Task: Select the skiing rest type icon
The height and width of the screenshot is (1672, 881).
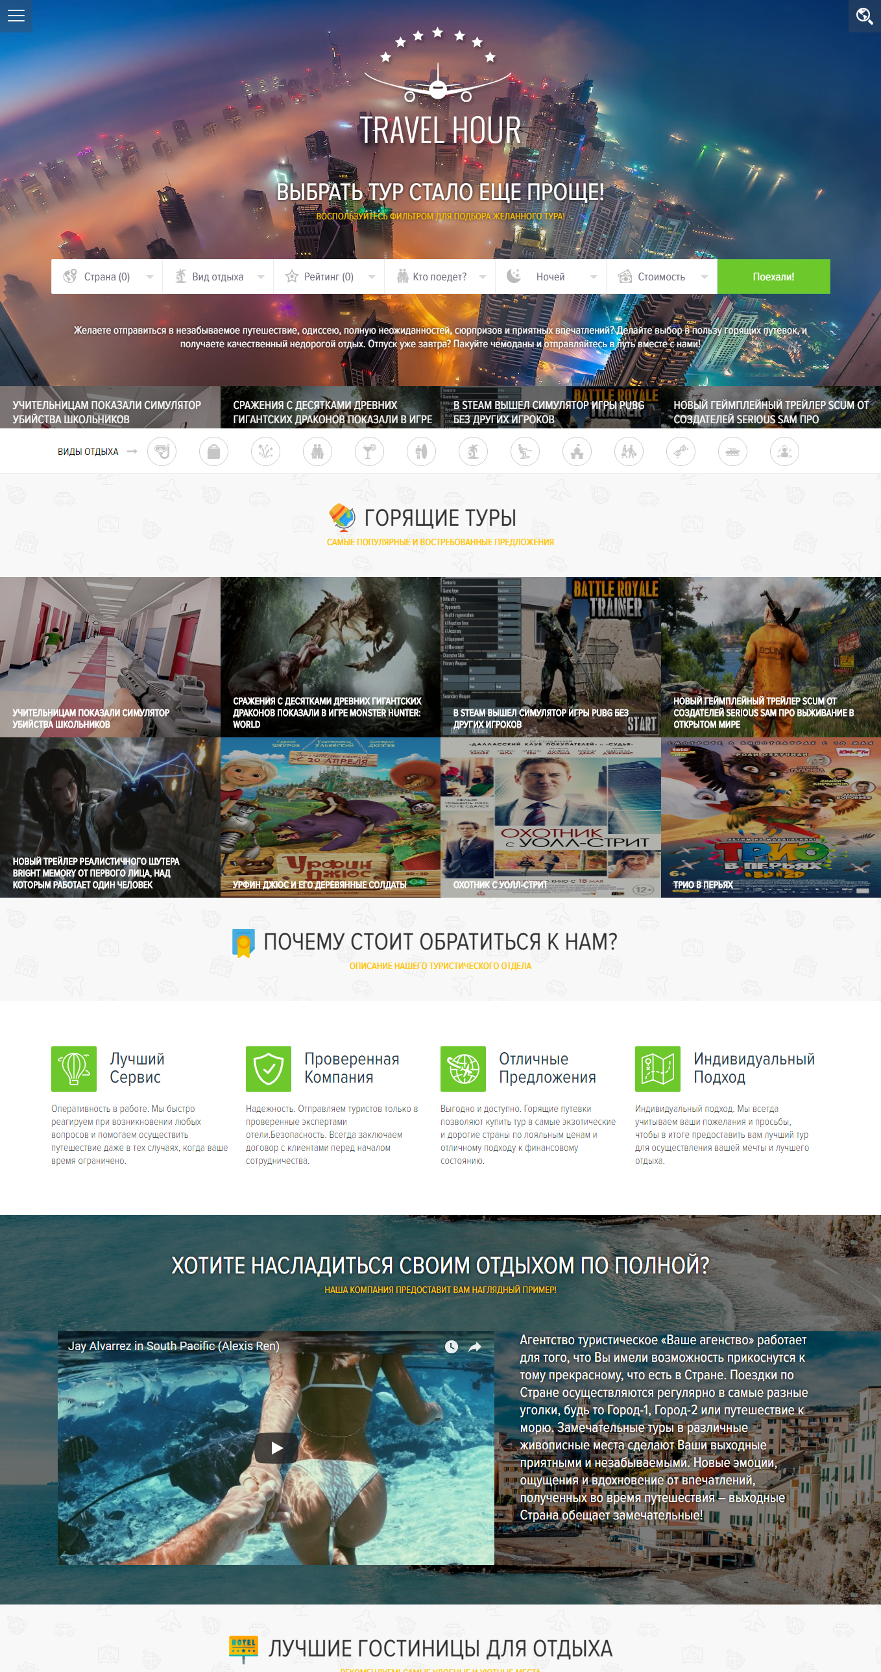Action: point(525,451)
